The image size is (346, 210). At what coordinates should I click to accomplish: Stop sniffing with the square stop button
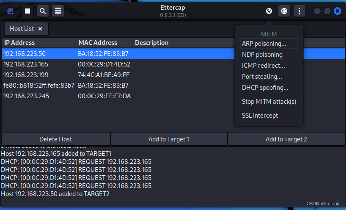pyautogui.click(x=27, y=11)
